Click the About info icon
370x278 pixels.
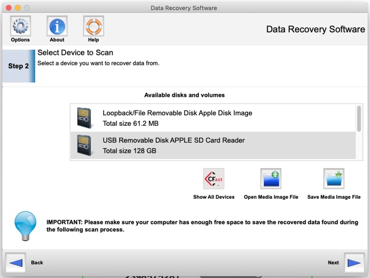(57, 26)
